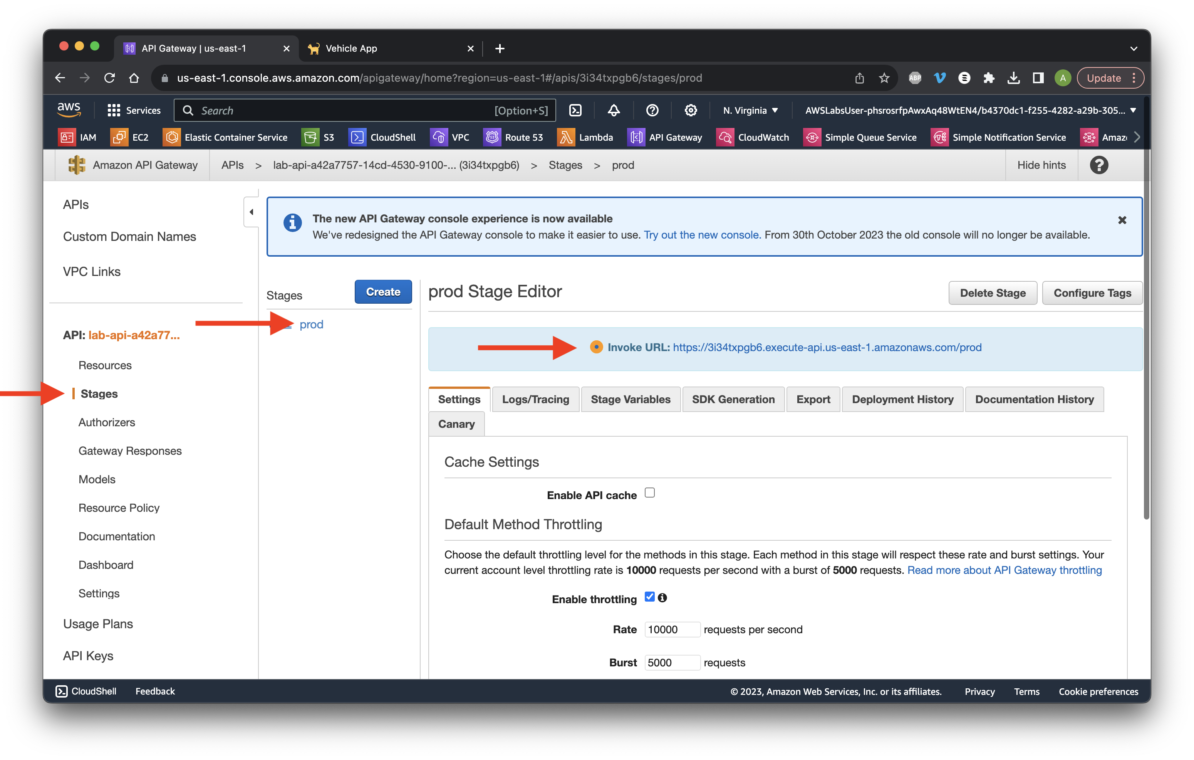Open the Export tab

pyautogui.click(x=813, y=399)
